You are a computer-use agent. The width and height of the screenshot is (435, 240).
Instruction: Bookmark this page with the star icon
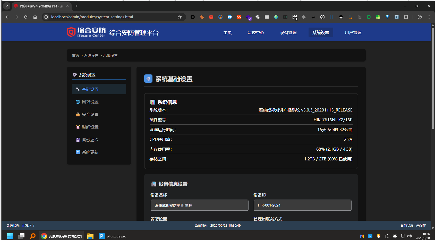tap(180, 17)
